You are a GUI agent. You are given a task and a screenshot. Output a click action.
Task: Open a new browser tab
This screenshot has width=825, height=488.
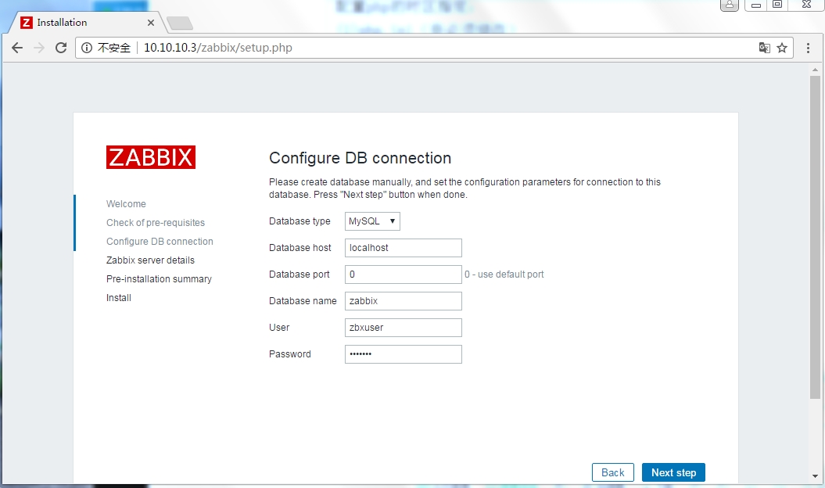coord(179,23)
